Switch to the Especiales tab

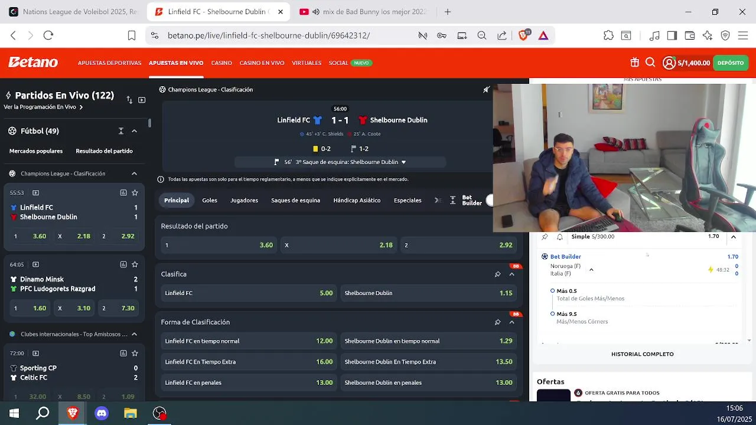[408, 201]
